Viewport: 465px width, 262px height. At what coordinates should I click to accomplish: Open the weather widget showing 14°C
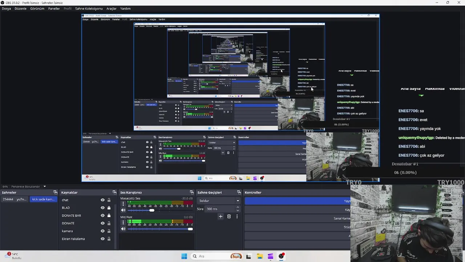pos(13,256)
